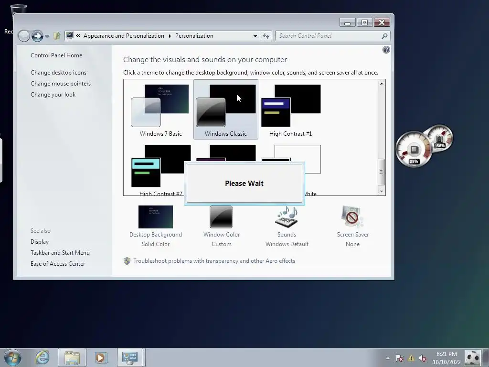Launch Internet Explorer from taskbar
Image resolution: width=489 pixels, height=367 pixels.
click(42, 357)
